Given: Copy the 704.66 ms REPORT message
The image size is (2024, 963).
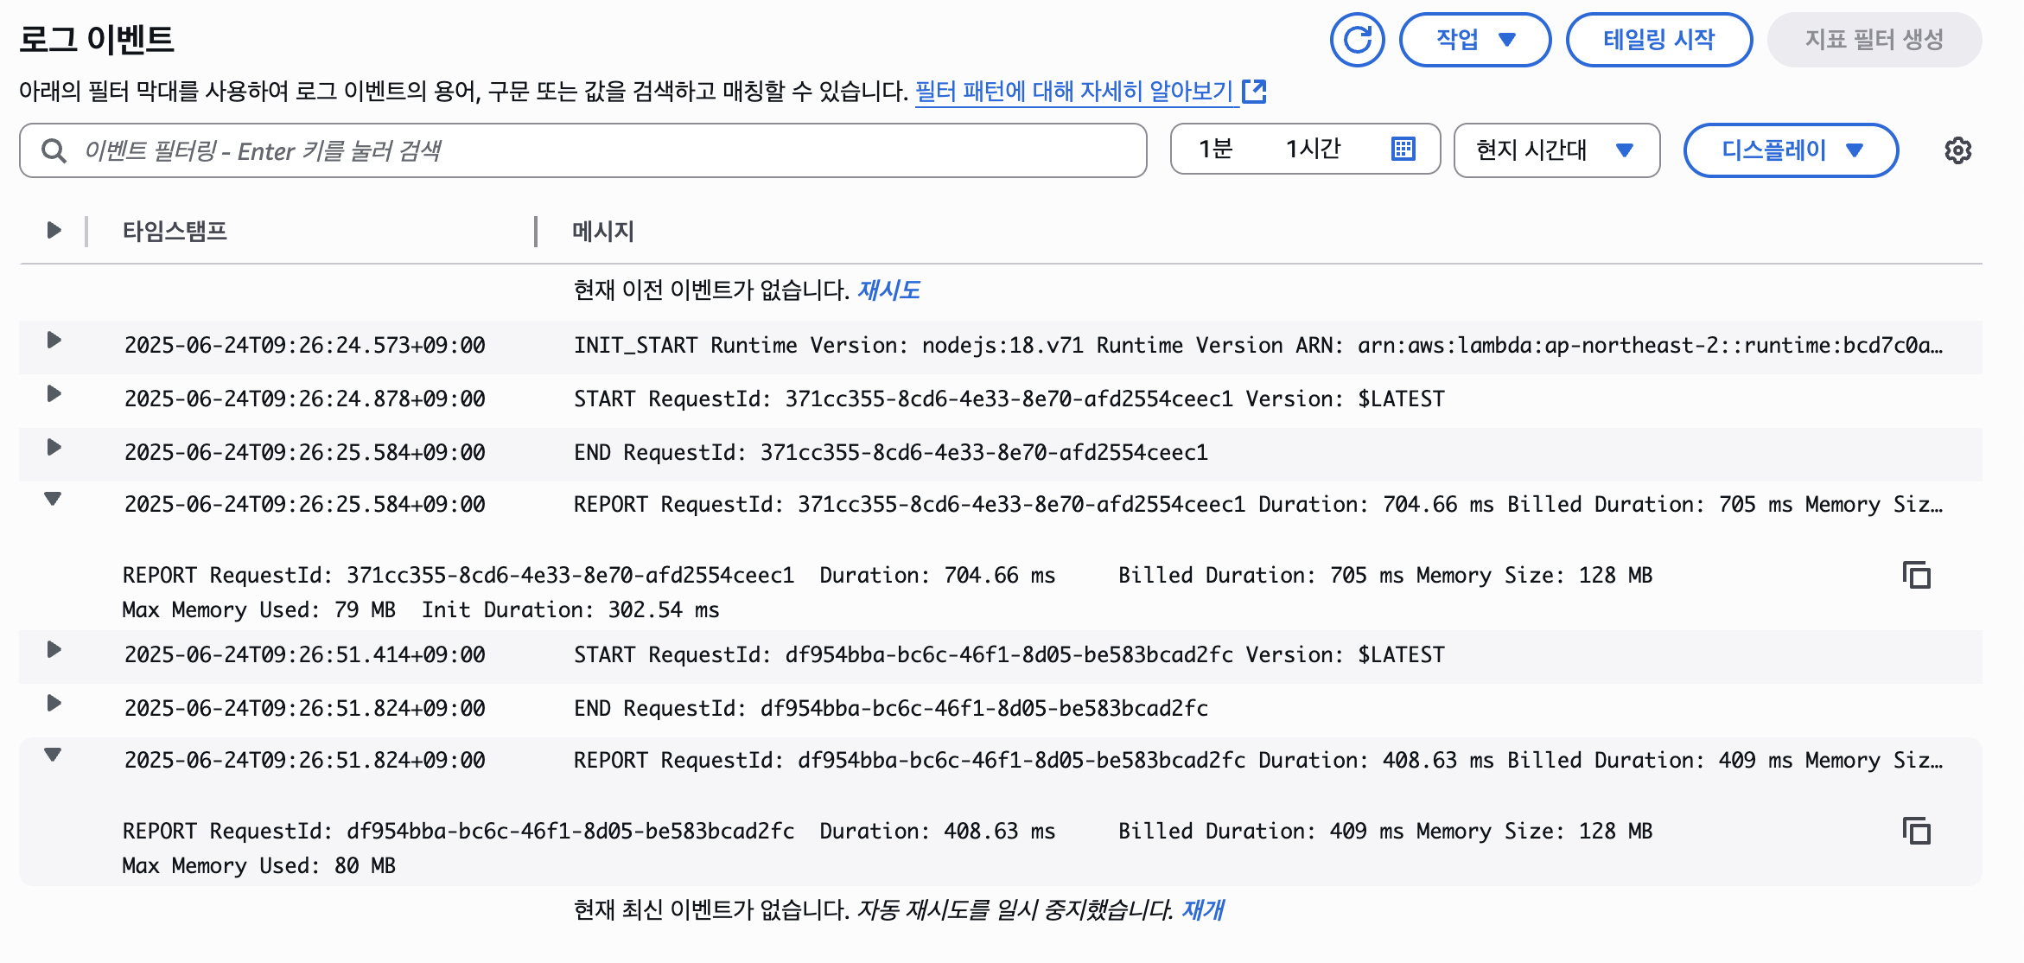Looking at the screenshot, I should (x=1916, y=576).
